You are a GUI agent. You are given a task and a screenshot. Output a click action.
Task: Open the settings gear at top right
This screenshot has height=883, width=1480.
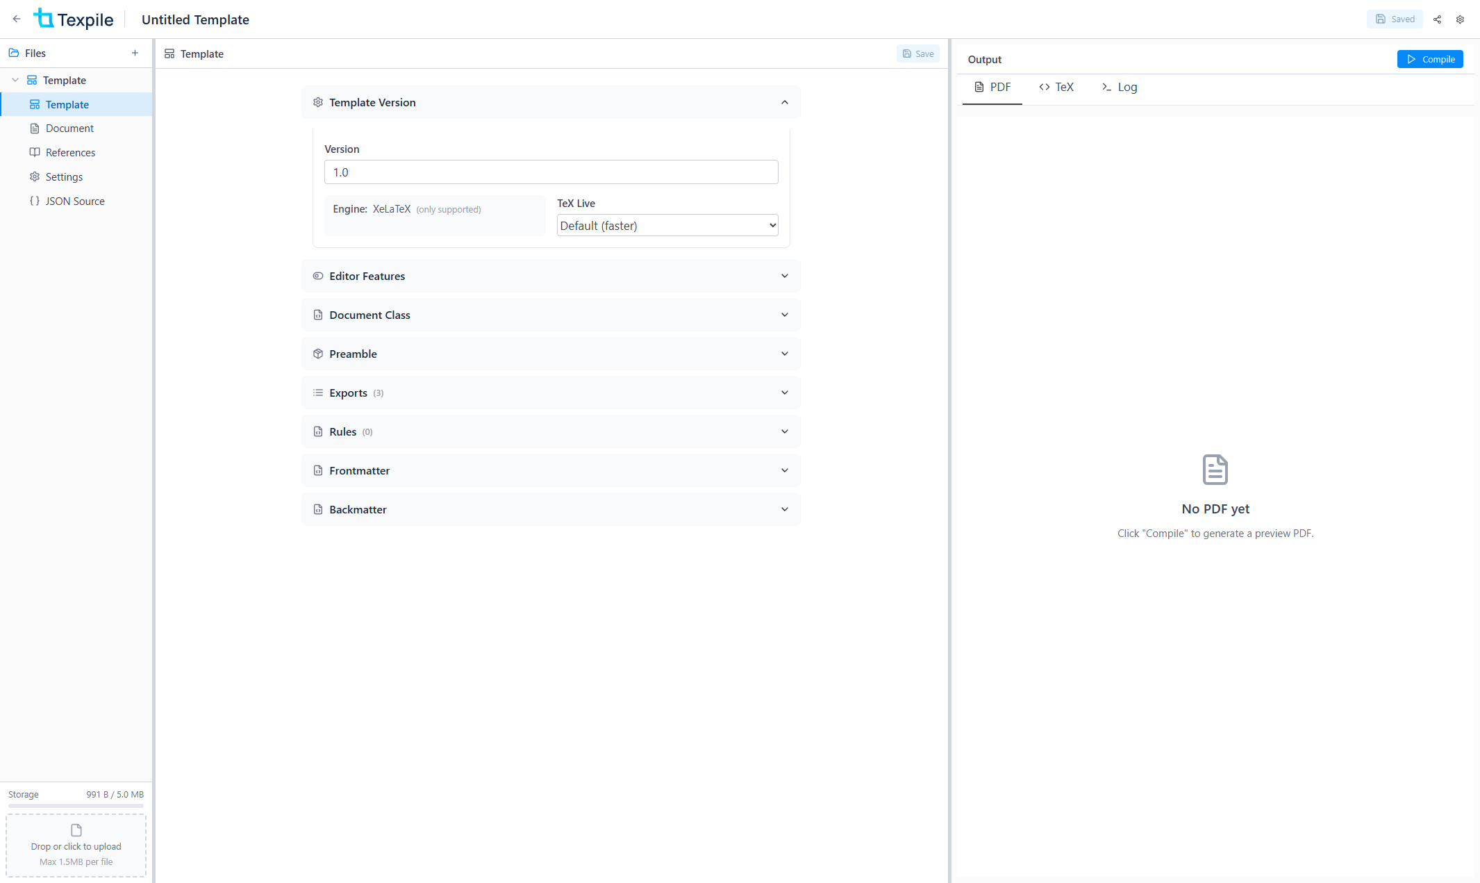point(1460,19)
